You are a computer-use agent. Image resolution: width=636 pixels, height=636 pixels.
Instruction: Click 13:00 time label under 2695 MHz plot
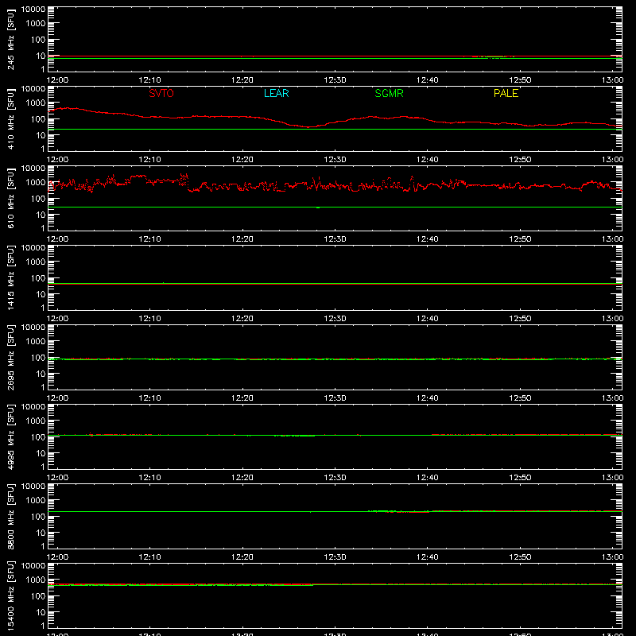point(612,398)
